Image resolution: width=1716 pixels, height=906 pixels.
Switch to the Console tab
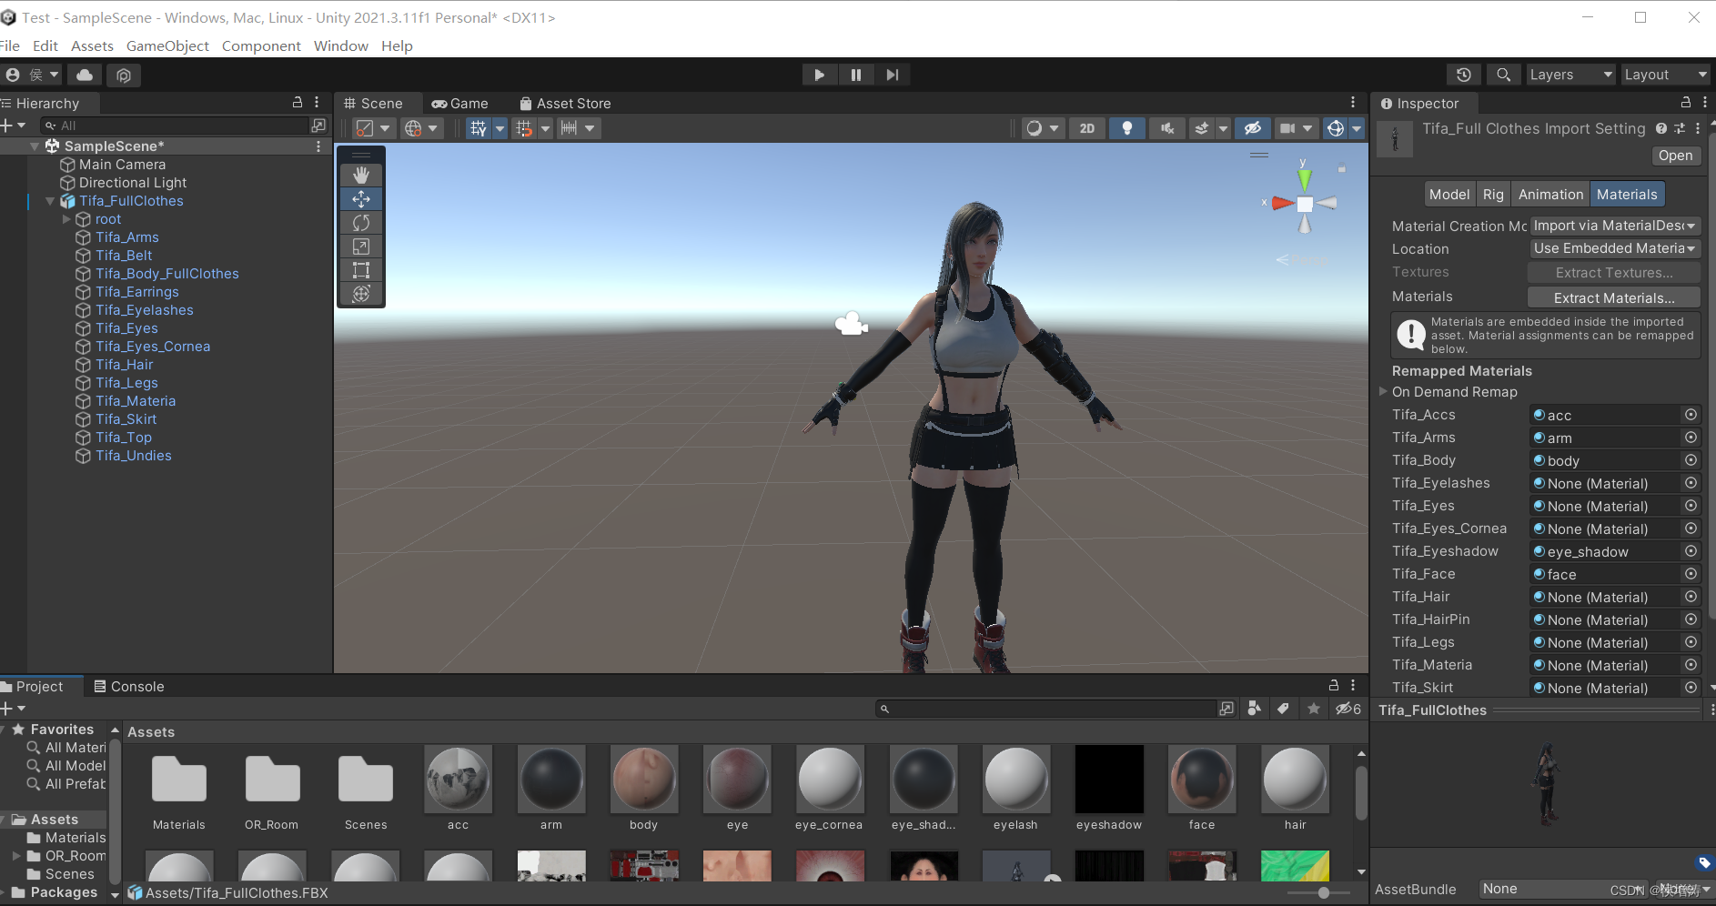click(129, 687)
